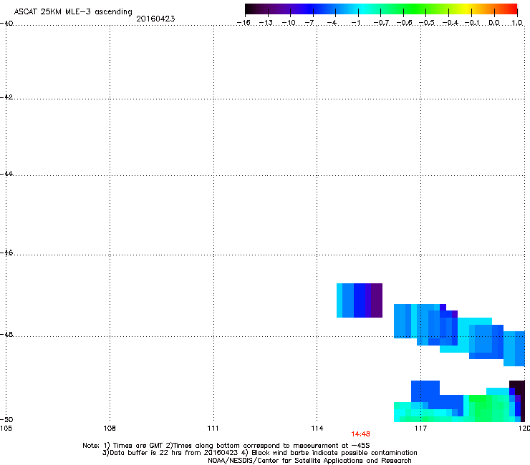Select the color scale label -0.4
This screenshot has width=530, height=465.
click(x=450, y=23)
